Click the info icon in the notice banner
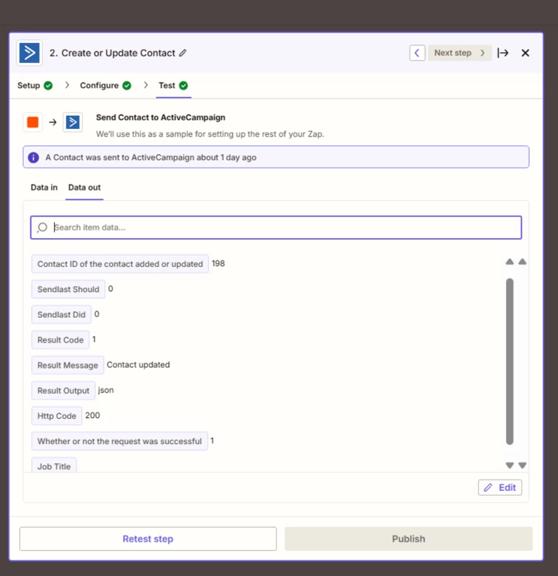558x576 pixels. [x=33, y=158]
